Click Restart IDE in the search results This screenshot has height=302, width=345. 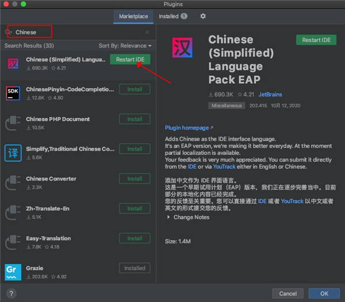(x=130, y=60)
